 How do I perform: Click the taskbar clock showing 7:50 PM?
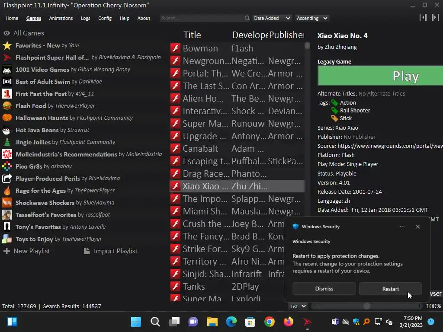click(x=411, y=322)
